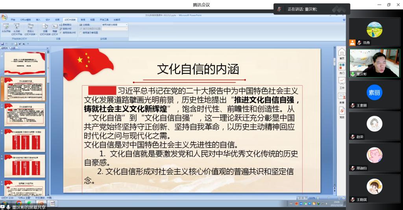Open the 审阅 ribbon tab

[x=83, y=20]
